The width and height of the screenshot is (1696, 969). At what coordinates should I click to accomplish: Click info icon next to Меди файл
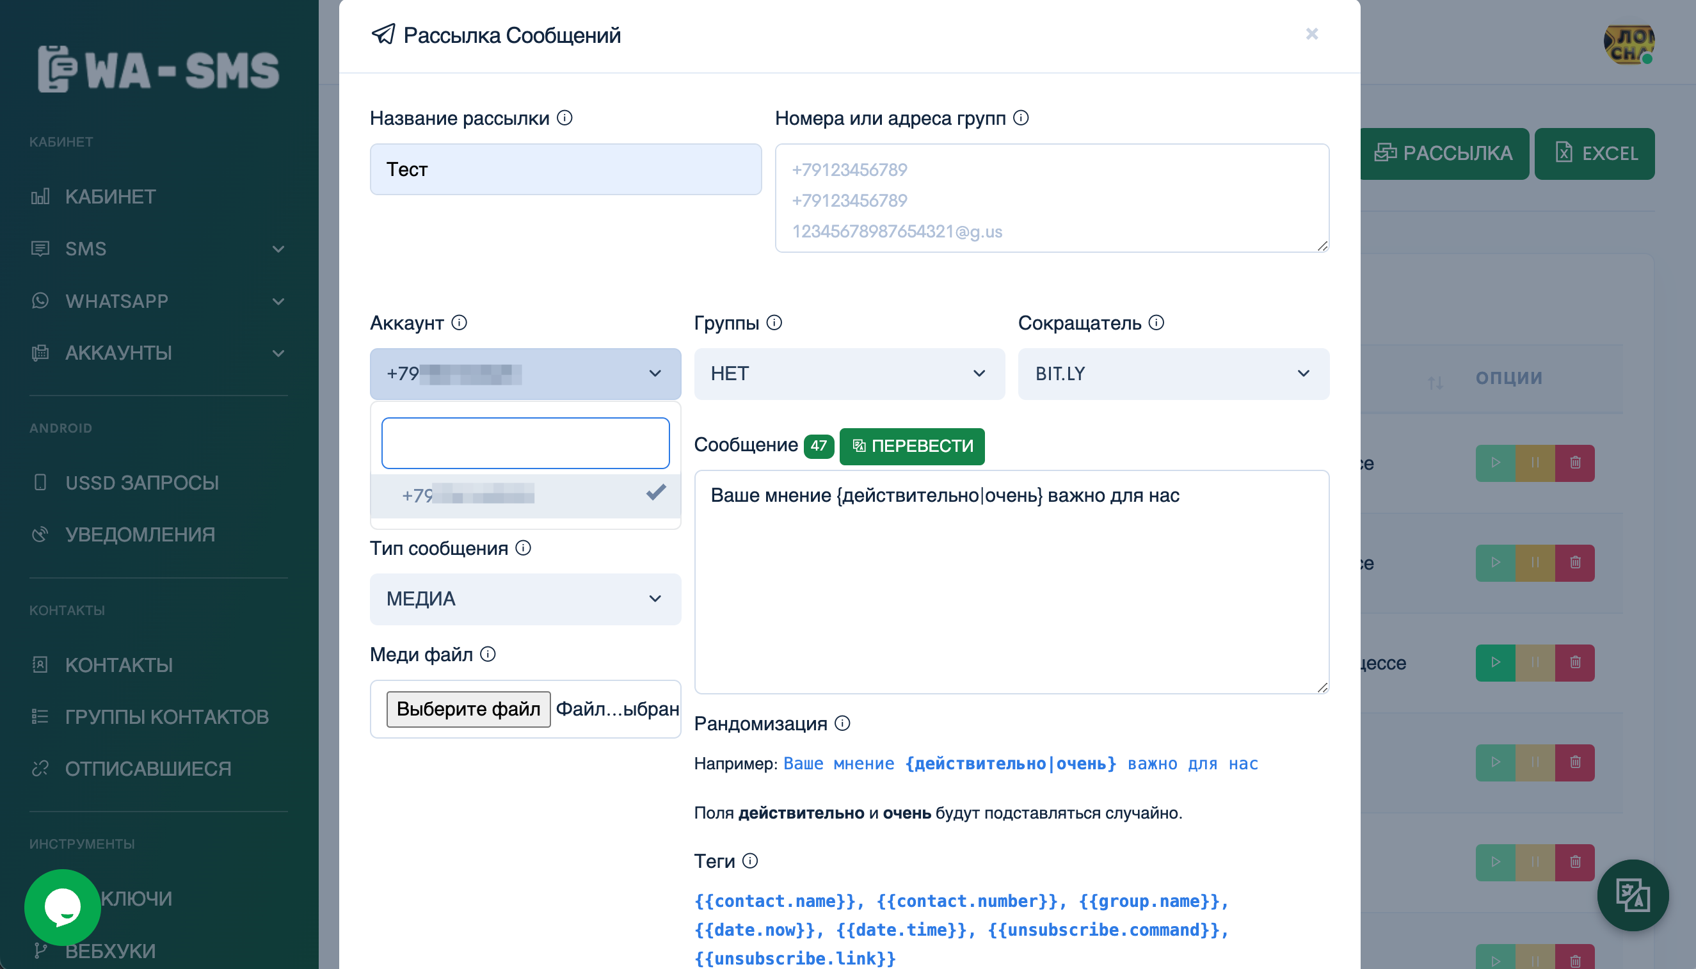(488, 654)
